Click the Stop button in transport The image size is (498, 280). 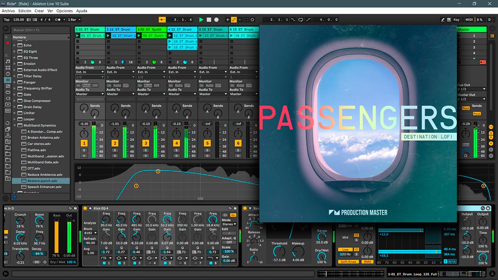coord(209,19)
